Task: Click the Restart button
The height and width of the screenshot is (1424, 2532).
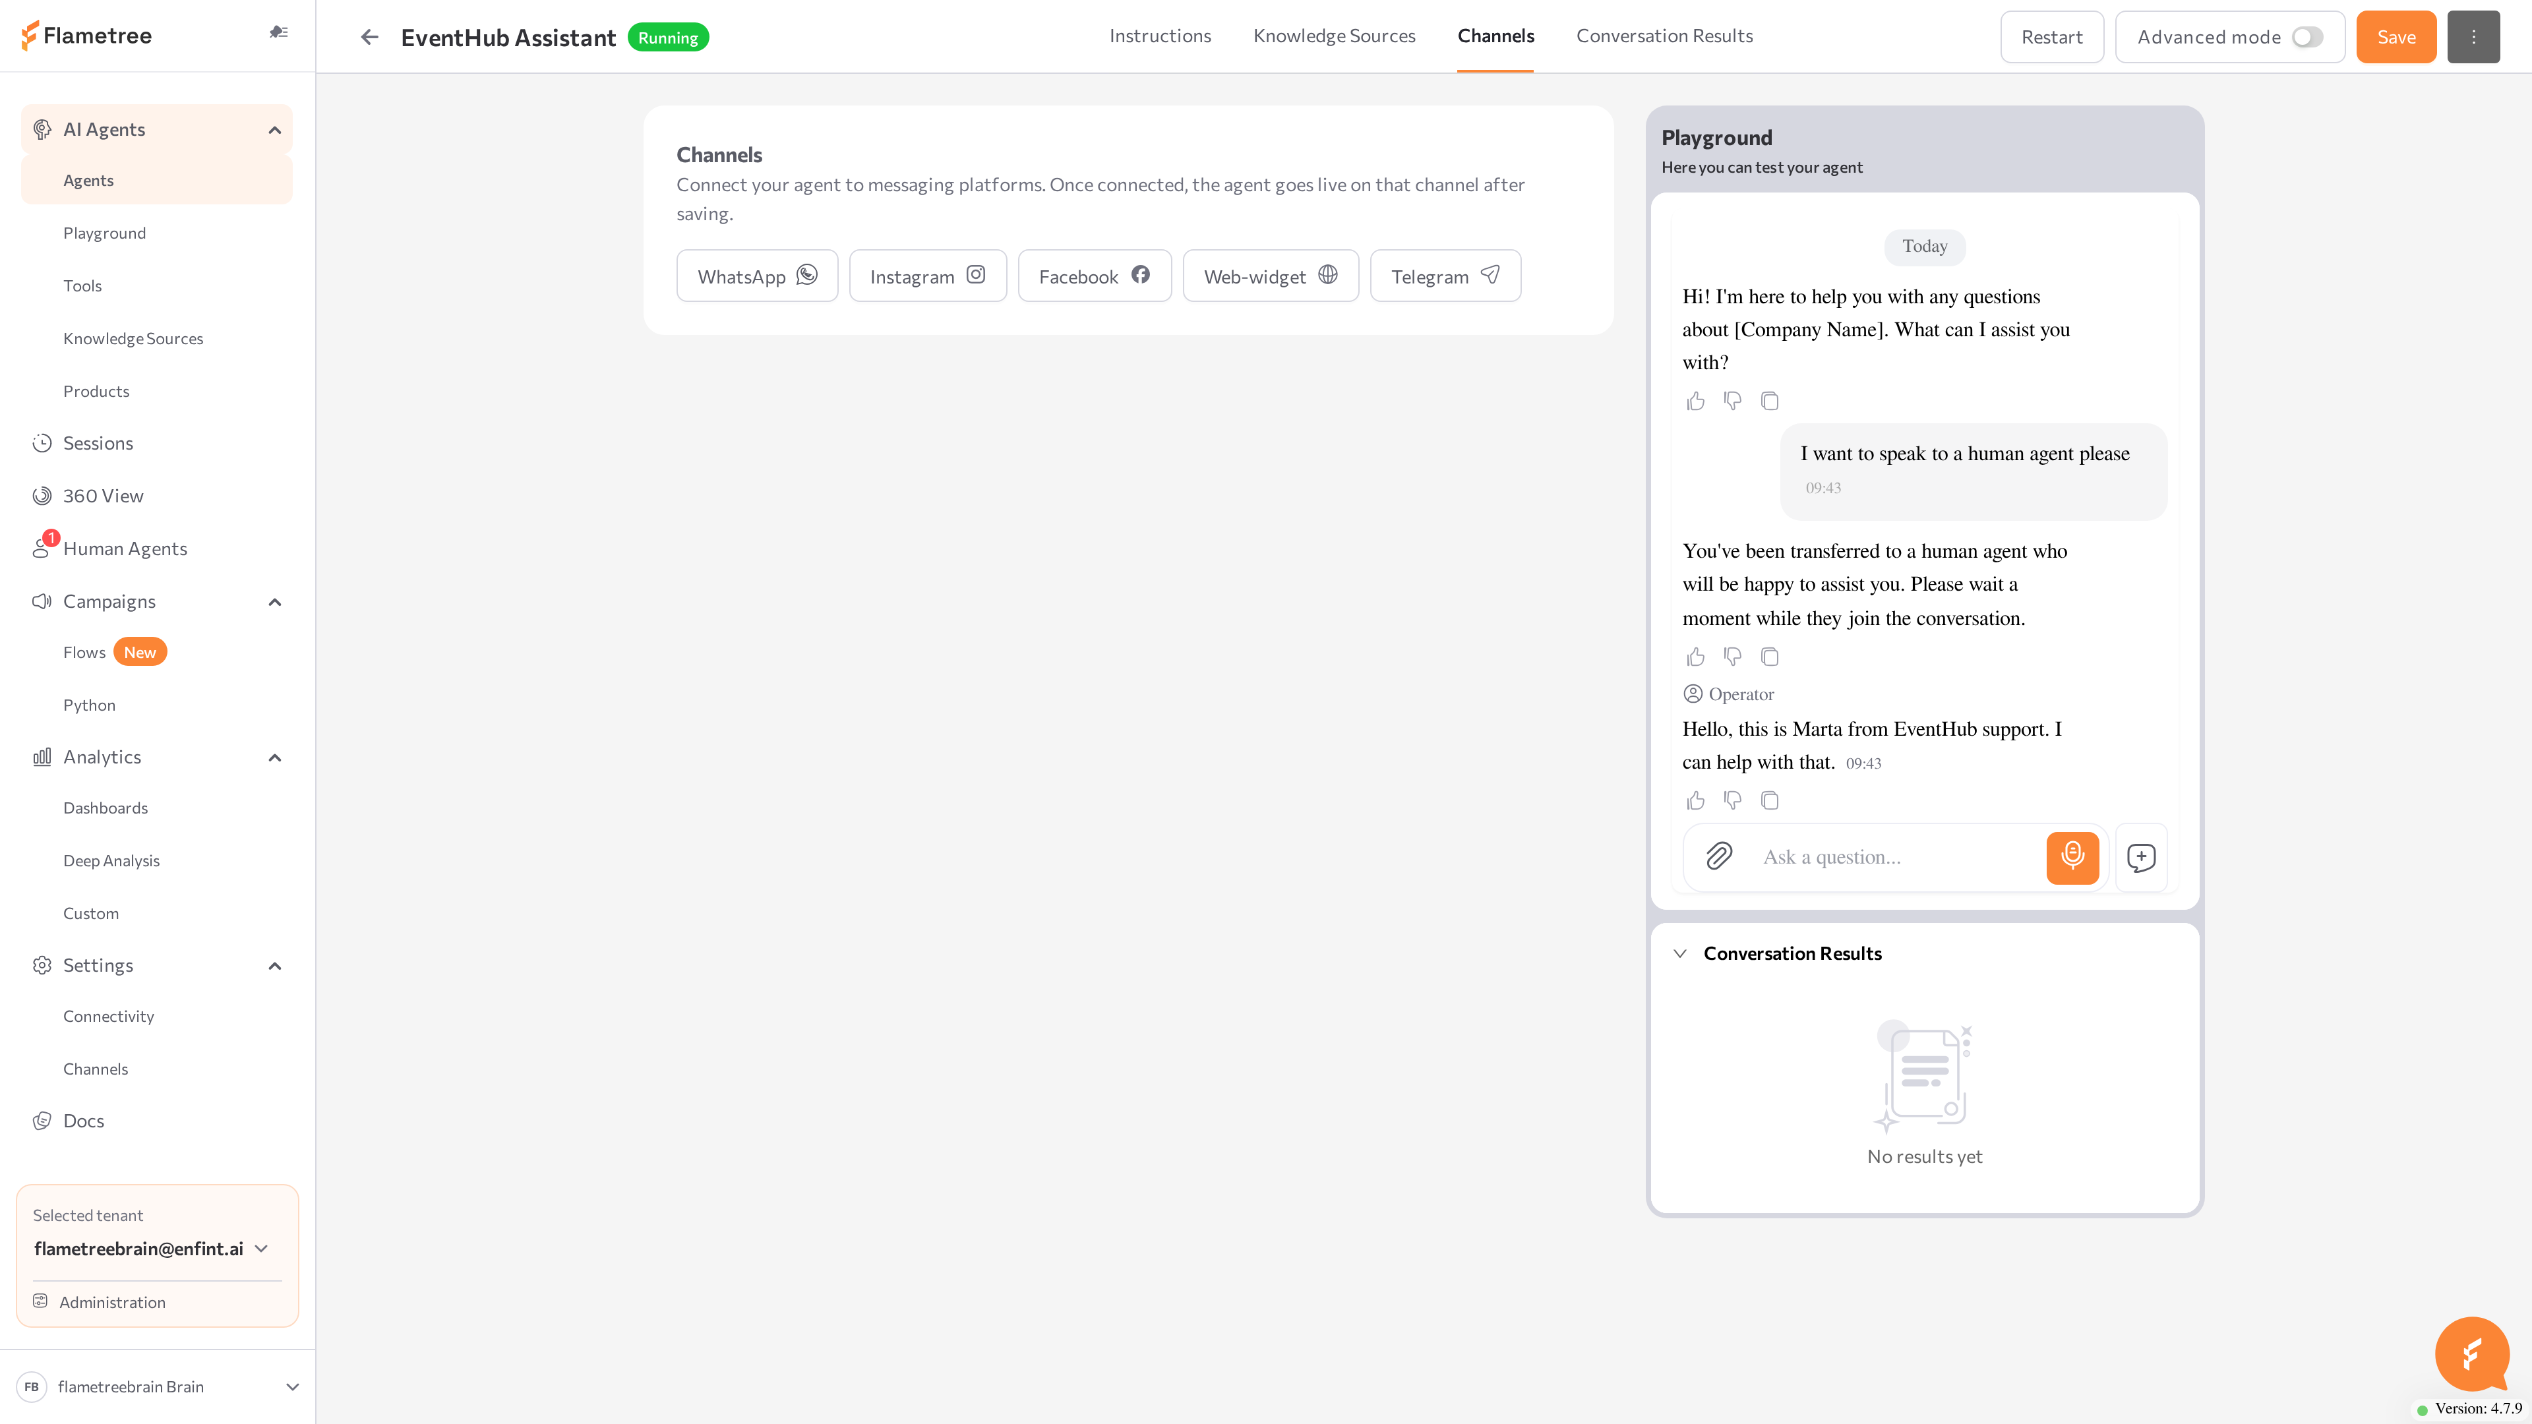Action: pyautogui.click(x=2051, y=38)
